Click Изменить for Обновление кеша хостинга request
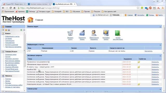Viewport: 166px width, 93px height. point(155,65)
